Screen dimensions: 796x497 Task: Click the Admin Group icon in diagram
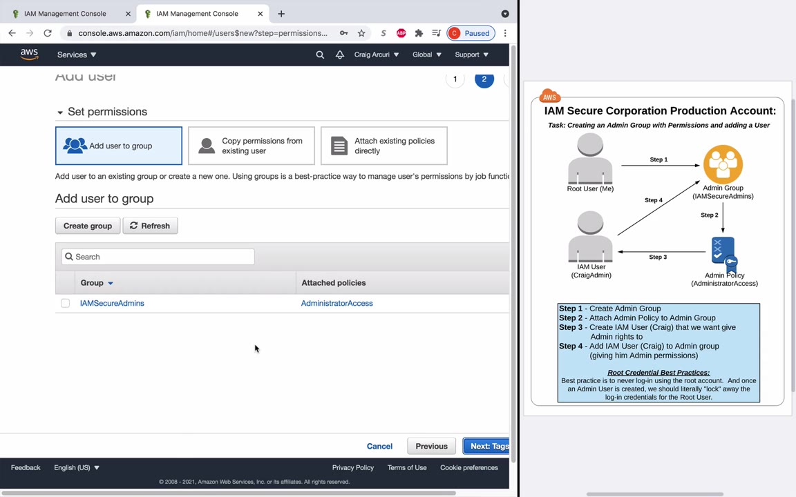tap(723, 164)
